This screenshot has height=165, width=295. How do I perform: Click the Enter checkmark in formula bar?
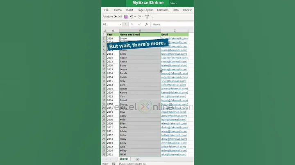(139, 25)
